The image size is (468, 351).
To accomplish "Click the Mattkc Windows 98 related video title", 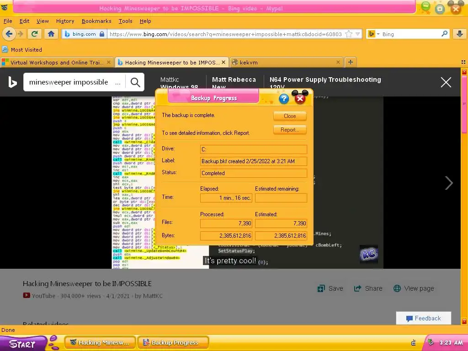I will (179, 83).
